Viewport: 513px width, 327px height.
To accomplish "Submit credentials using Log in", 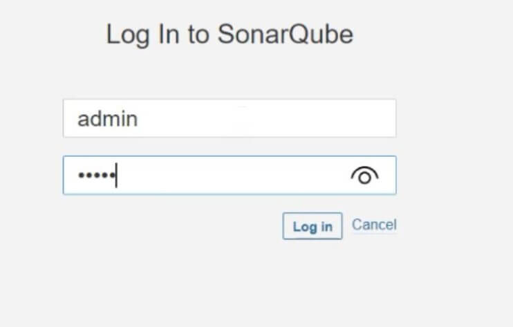I will click(x=313, y=226).
